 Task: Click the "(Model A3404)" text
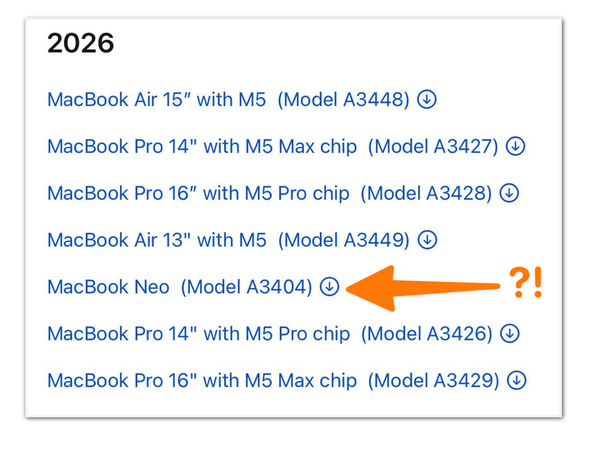(247, 287)
